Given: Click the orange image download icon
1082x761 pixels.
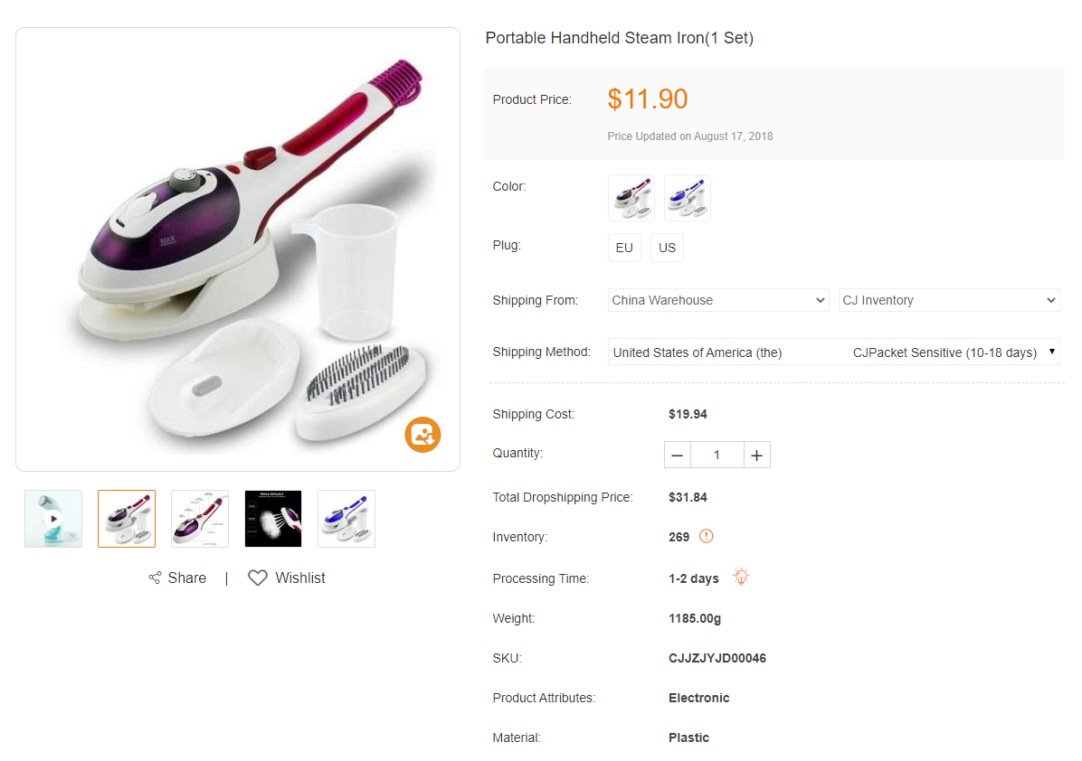Looking at the screenshot, I should point(422,435).
